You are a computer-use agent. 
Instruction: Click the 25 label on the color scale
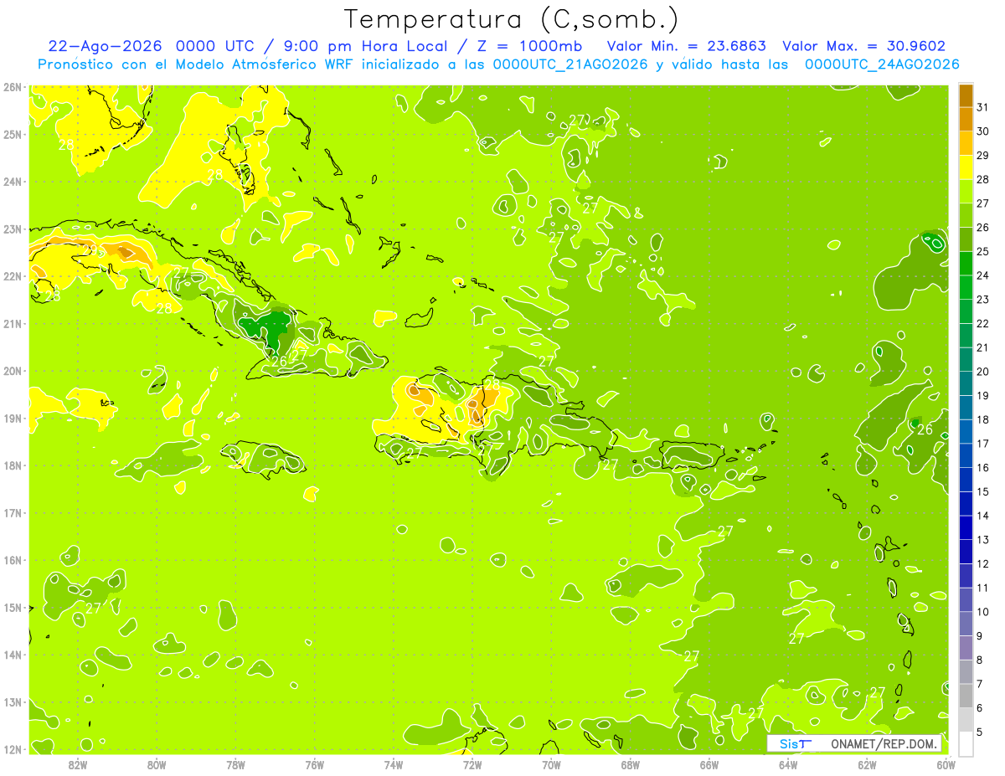982,252
